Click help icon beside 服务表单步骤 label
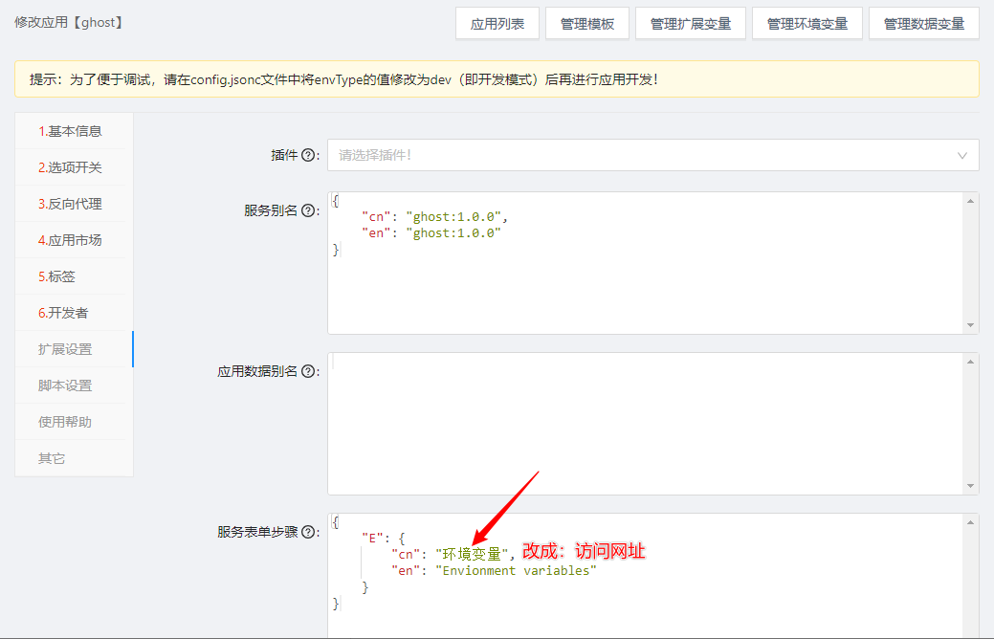Screen dimensions: 994x639 [308, 532]
